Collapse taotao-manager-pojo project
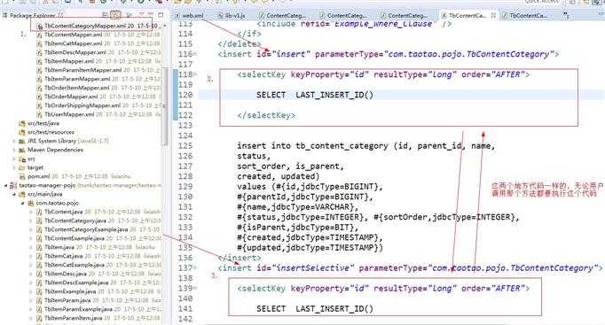Viewport: 605px width, 325px height. (x=6, y=186)
